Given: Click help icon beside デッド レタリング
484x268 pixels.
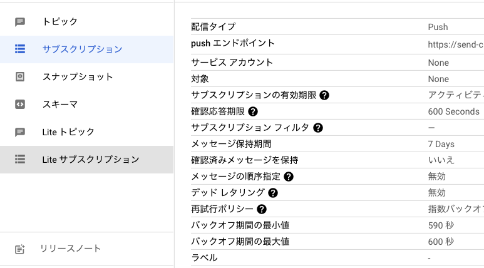Looking at the screenshot, I should tap(273, 193).
